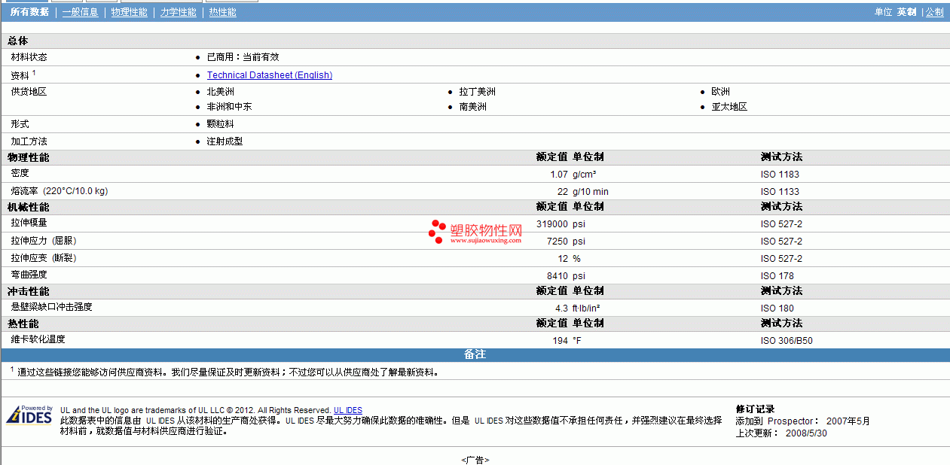
Task: Click the 机械性能 section header
Action: pyautogui.click(x=29, y=207)
